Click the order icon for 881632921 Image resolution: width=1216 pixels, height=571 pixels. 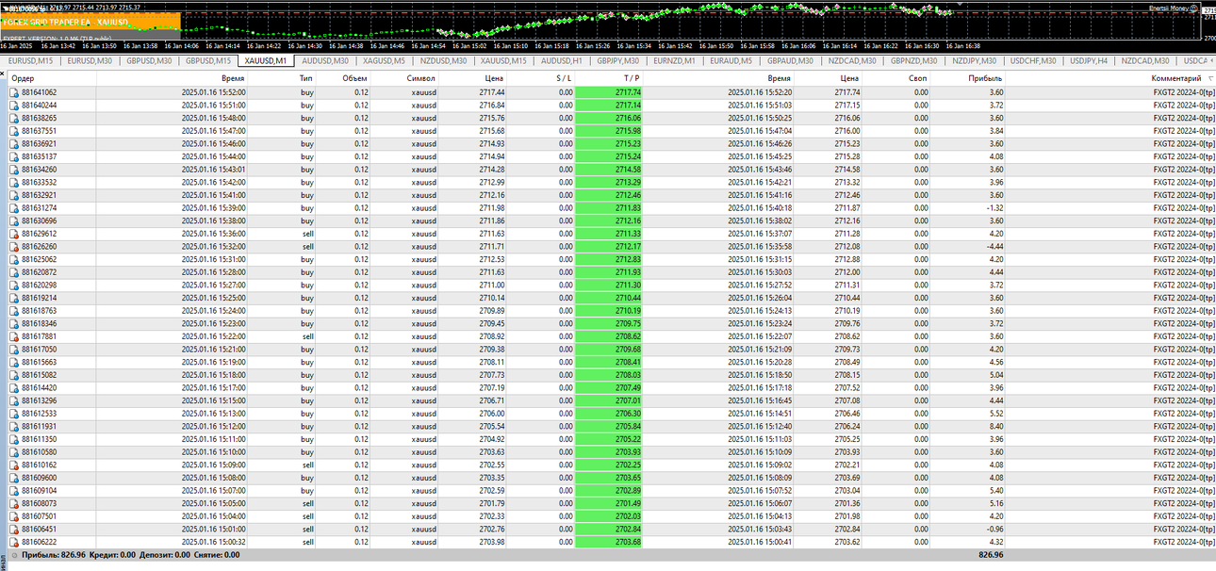(14, 194)
